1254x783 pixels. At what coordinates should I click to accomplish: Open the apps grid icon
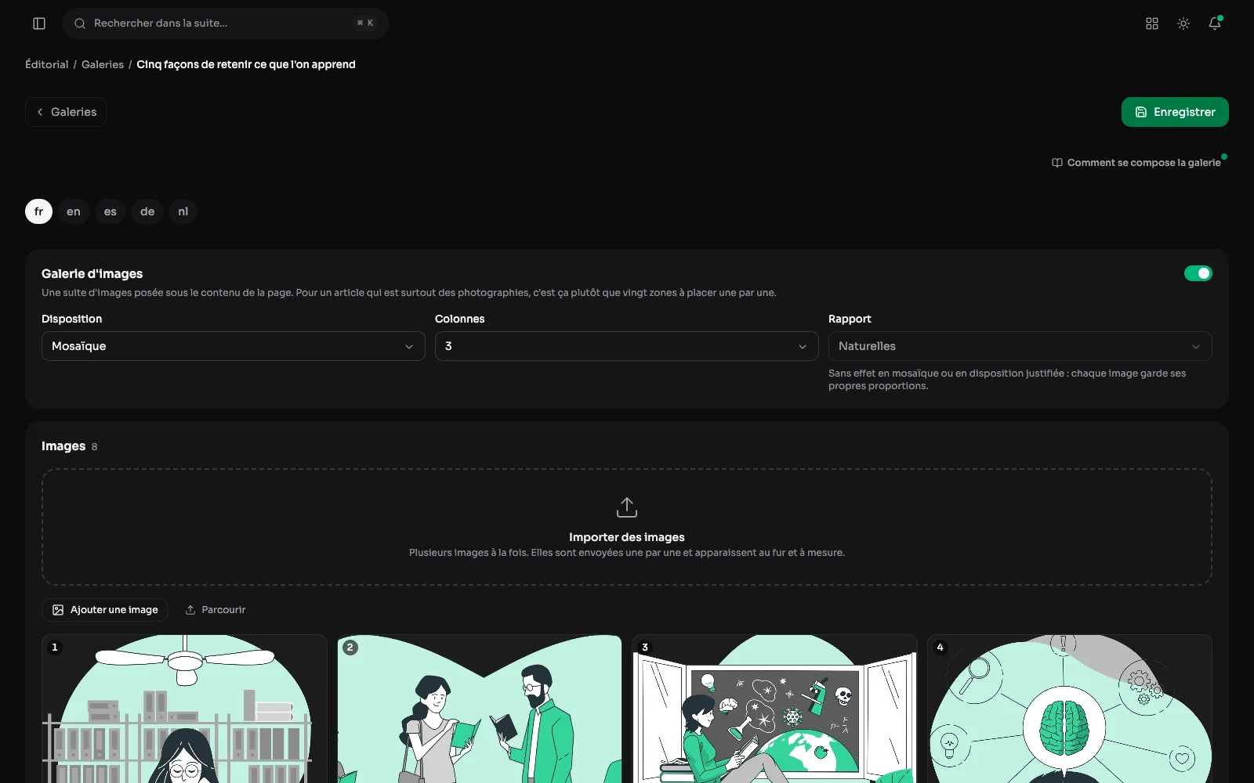1152,23
